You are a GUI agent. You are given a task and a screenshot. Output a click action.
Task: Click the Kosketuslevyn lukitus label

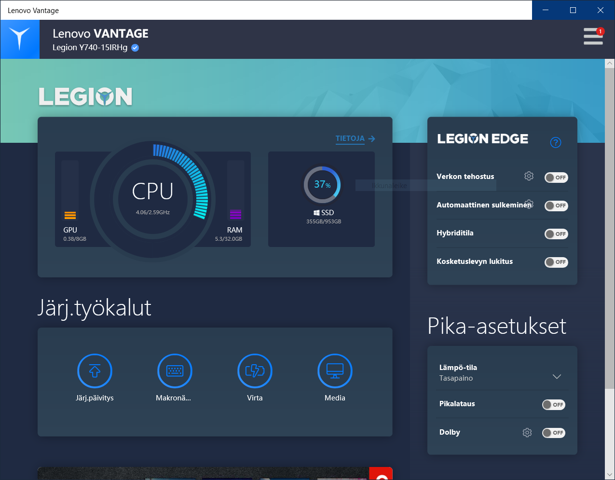[475, 261]
